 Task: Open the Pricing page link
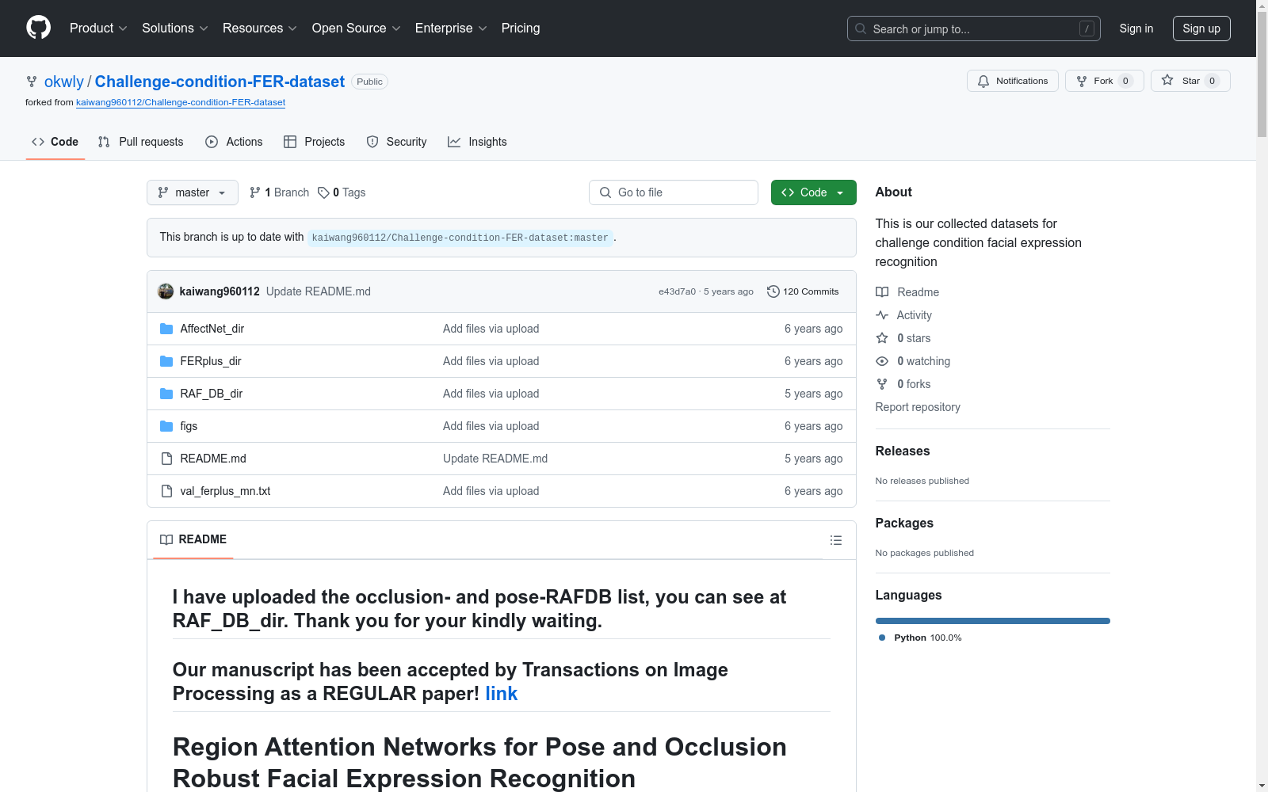click(521, 29)
